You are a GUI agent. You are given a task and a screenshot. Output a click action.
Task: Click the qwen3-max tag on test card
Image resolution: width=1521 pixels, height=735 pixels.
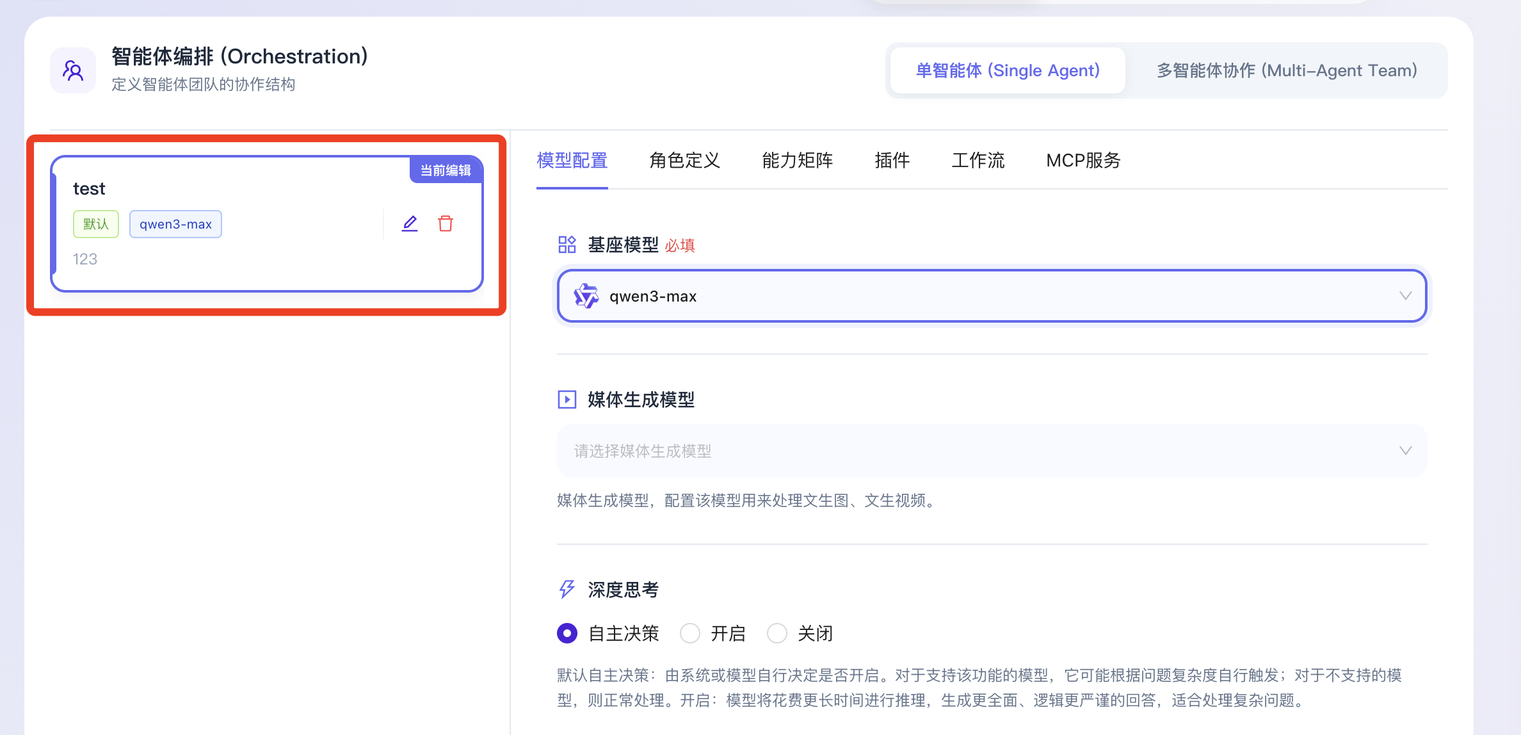(x=175, y=224)
